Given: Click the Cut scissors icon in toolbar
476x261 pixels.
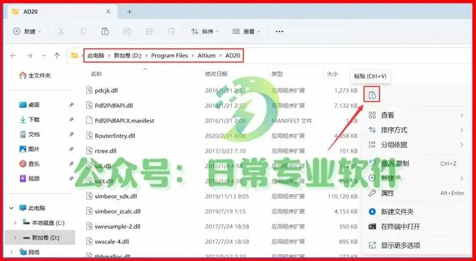Looking at the screenshot, I should tap(61, 31).
